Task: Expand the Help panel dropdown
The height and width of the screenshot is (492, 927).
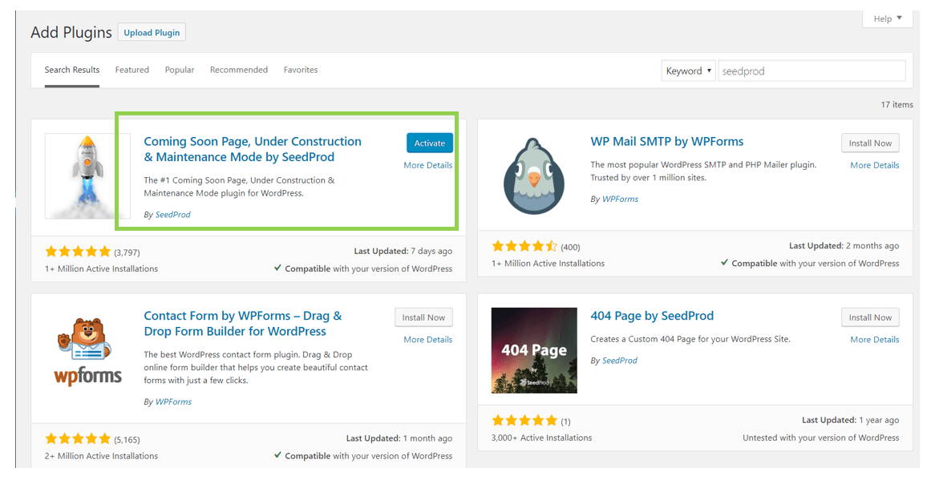Action: click(x=887, y=18)
